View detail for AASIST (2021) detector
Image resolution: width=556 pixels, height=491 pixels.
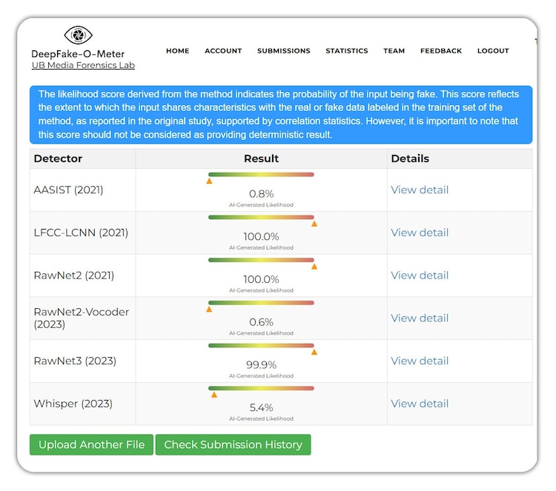[x=420, y=190]
